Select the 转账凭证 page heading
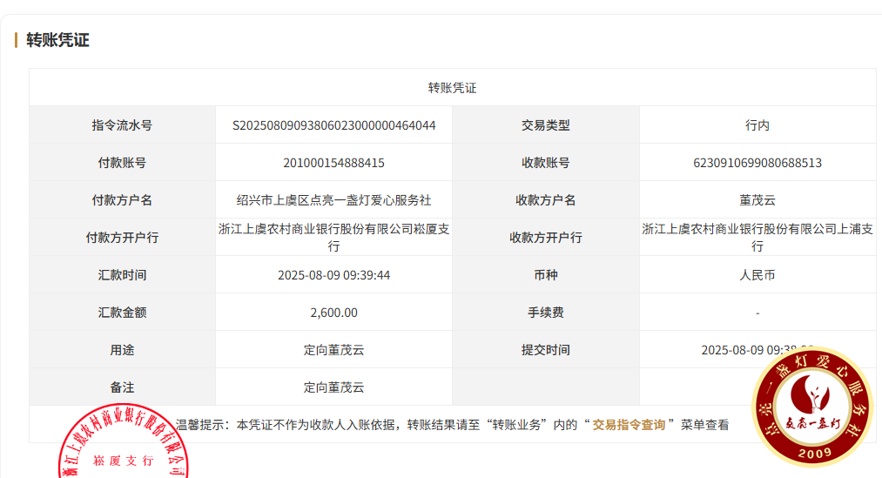This screenshot has height=478, width=882. coord(57,40)
